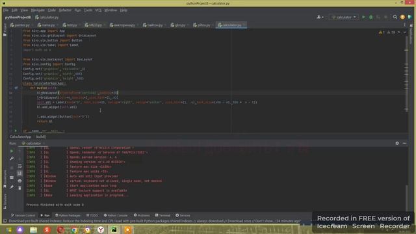This screenshot has width=416, height=234.
Task: Open the Run panel layout icon
Action: 12,177
